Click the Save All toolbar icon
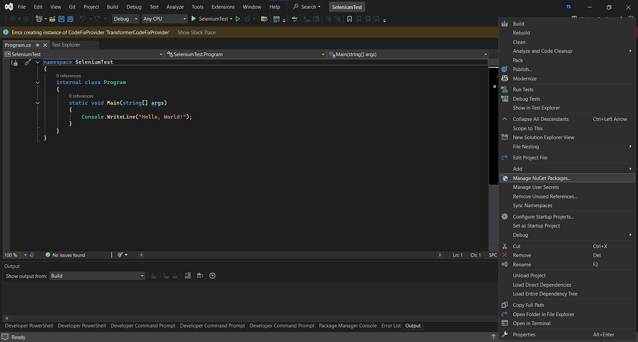The height and width of the screenshot is (342, 638). tap(70, 19)
